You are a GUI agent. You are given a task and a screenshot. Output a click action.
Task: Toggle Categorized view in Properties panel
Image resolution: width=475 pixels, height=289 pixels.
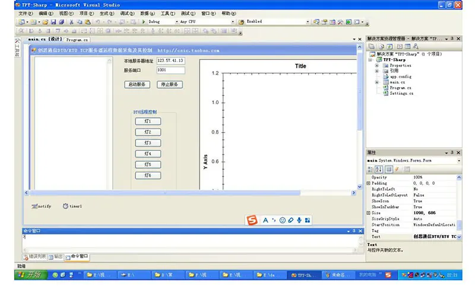(370, 169)
